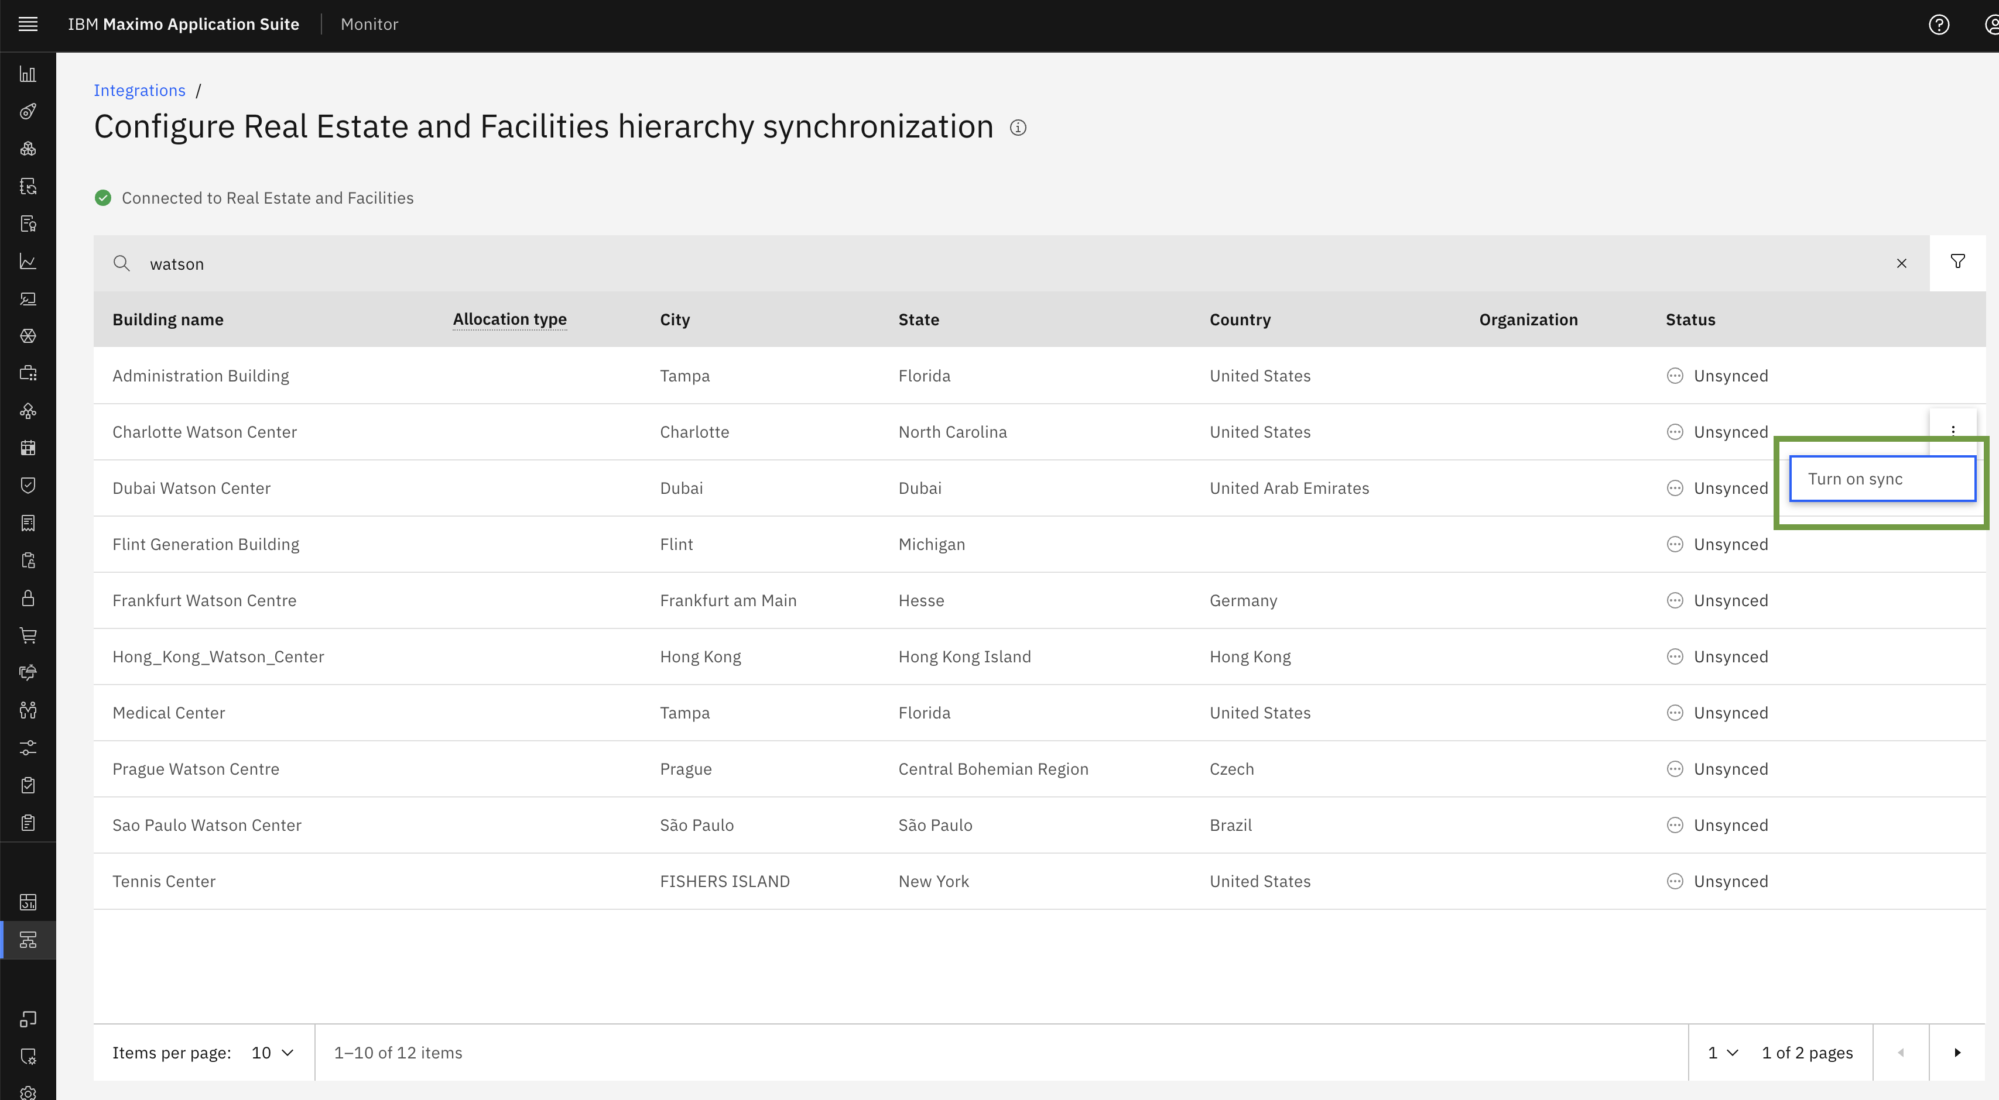
Task: Select the Frankfurt Watson Centre row name
Action: pyautogui.click(x=204, y=601)
